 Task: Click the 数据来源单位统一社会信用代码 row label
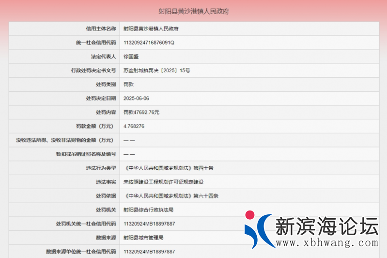pyautogui.click(x=81, y=252)
